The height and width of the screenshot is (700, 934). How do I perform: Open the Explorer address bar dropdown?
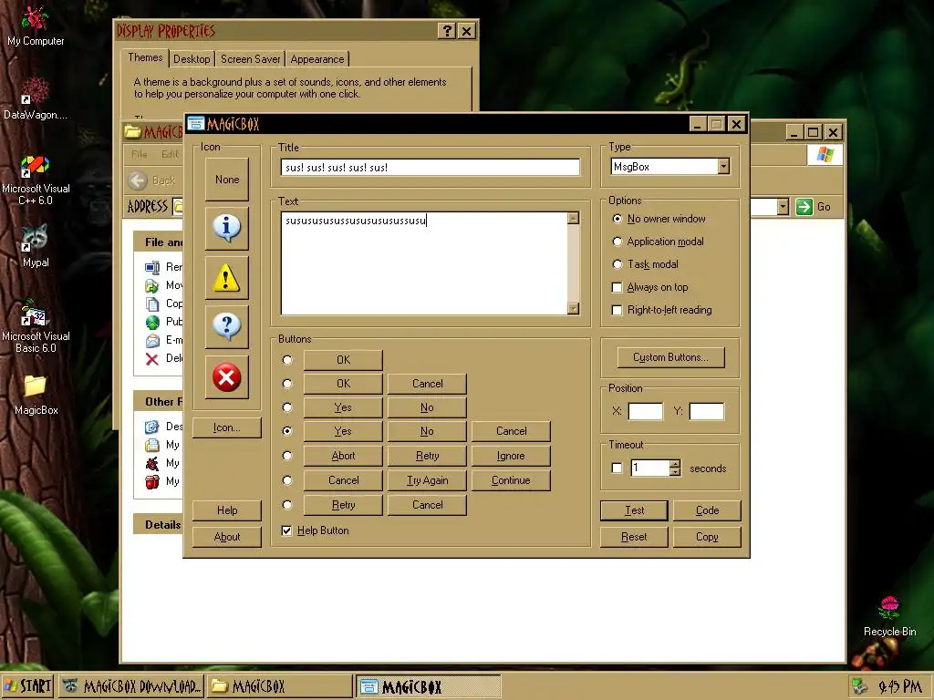click(x=783, y=207)
